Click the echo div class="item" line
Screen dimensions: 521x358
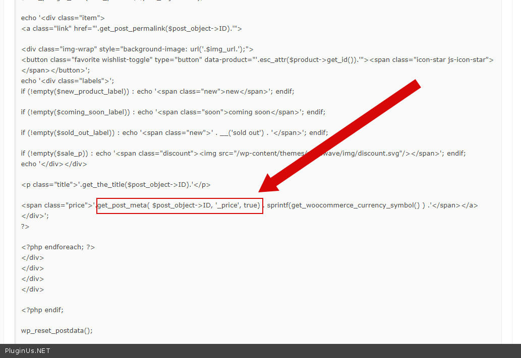pyautogui.click(x=63, y=18)
